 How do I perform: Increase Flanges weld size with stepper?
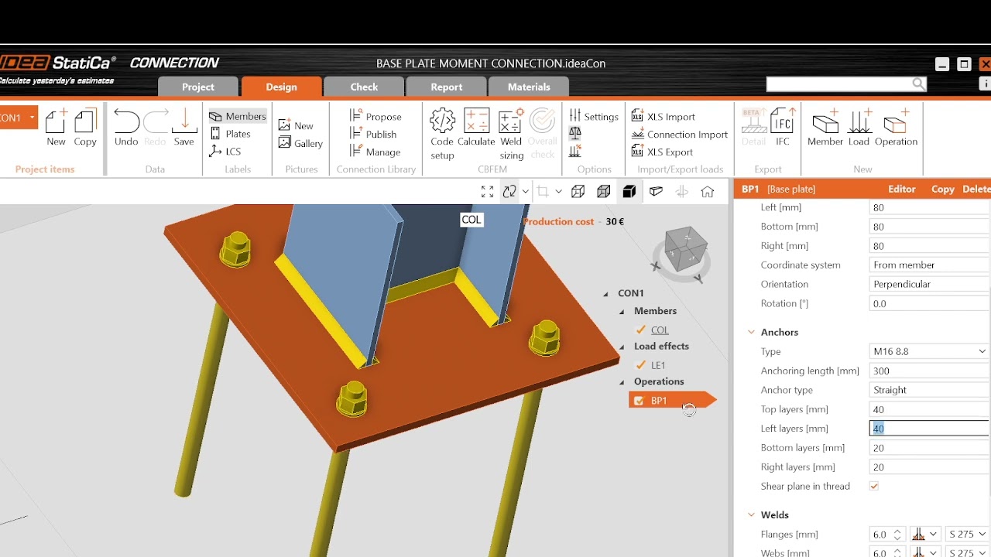pyautogui.click(x=897, y=531)
